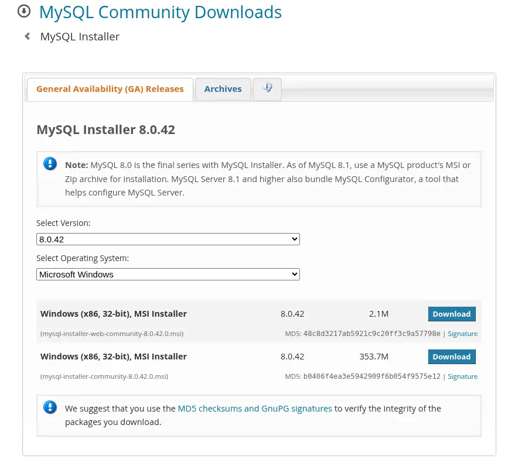This screenshot has height=466, width=515.
Task: Click the blue info icon in the checksums suggestion box
Action: pos(50,407)
